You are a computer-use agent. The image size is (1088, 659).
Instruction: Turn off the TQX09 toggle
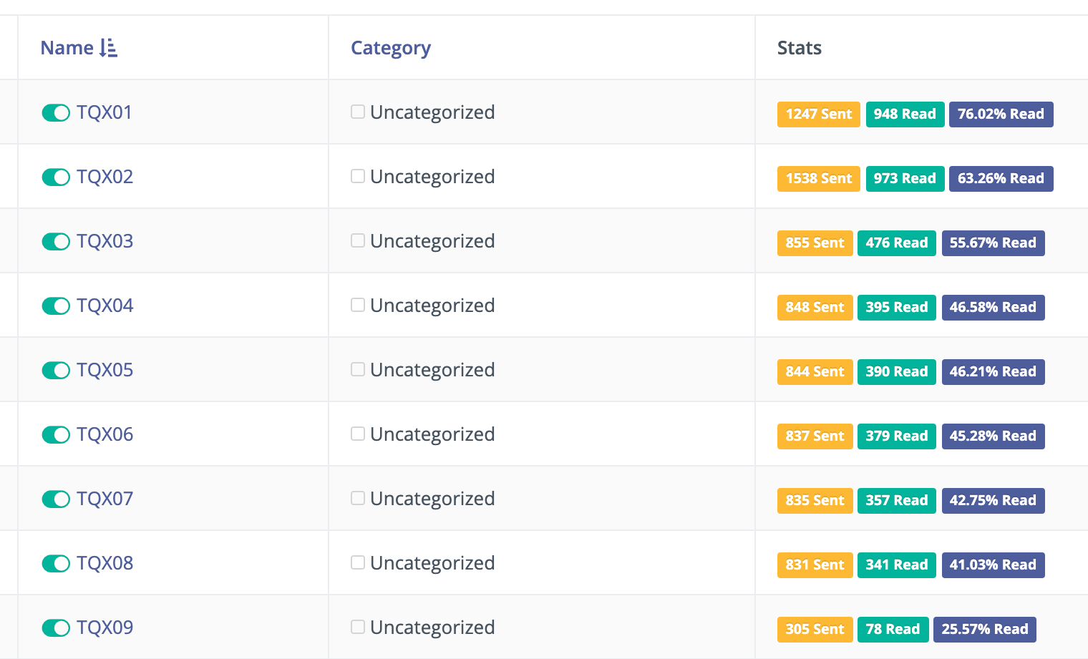(x=56, y=628)
